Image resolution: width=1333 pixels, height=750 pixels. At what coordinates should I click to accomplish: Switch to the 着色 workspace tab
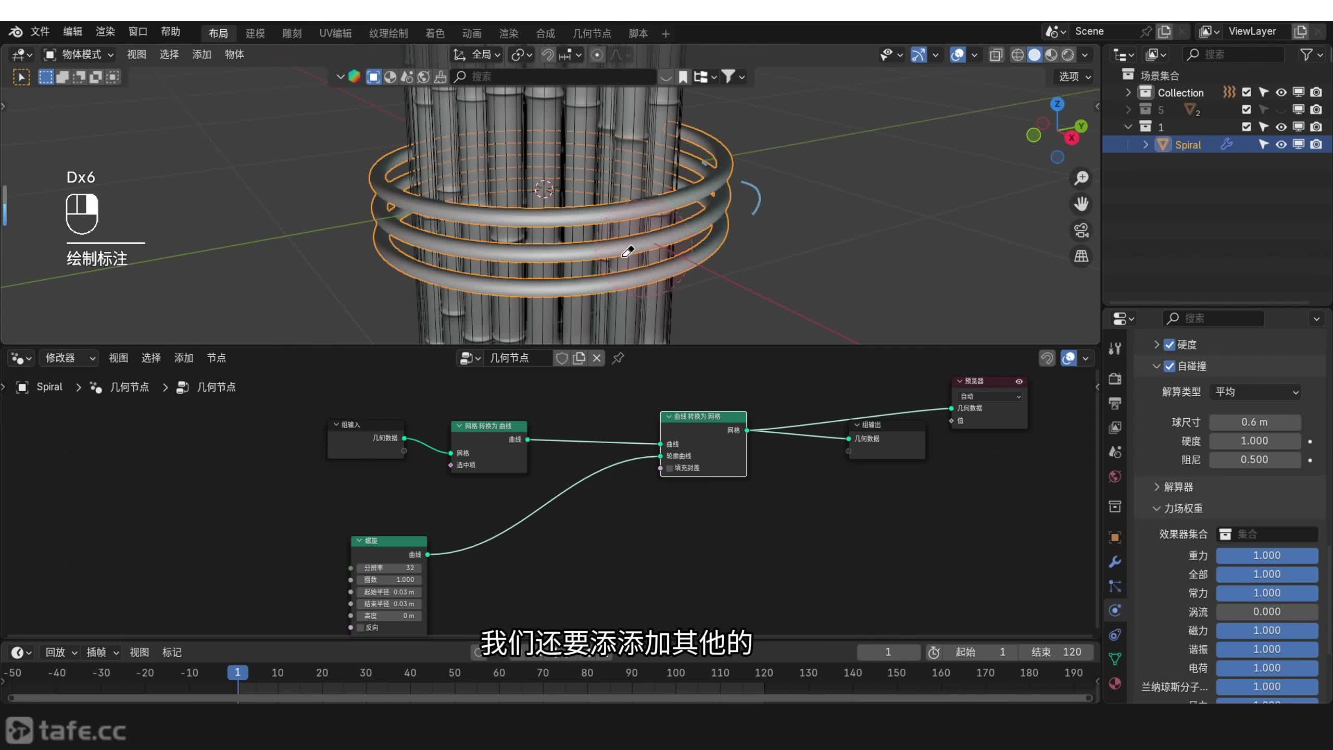pyautogui.click(x=435, y=34)
